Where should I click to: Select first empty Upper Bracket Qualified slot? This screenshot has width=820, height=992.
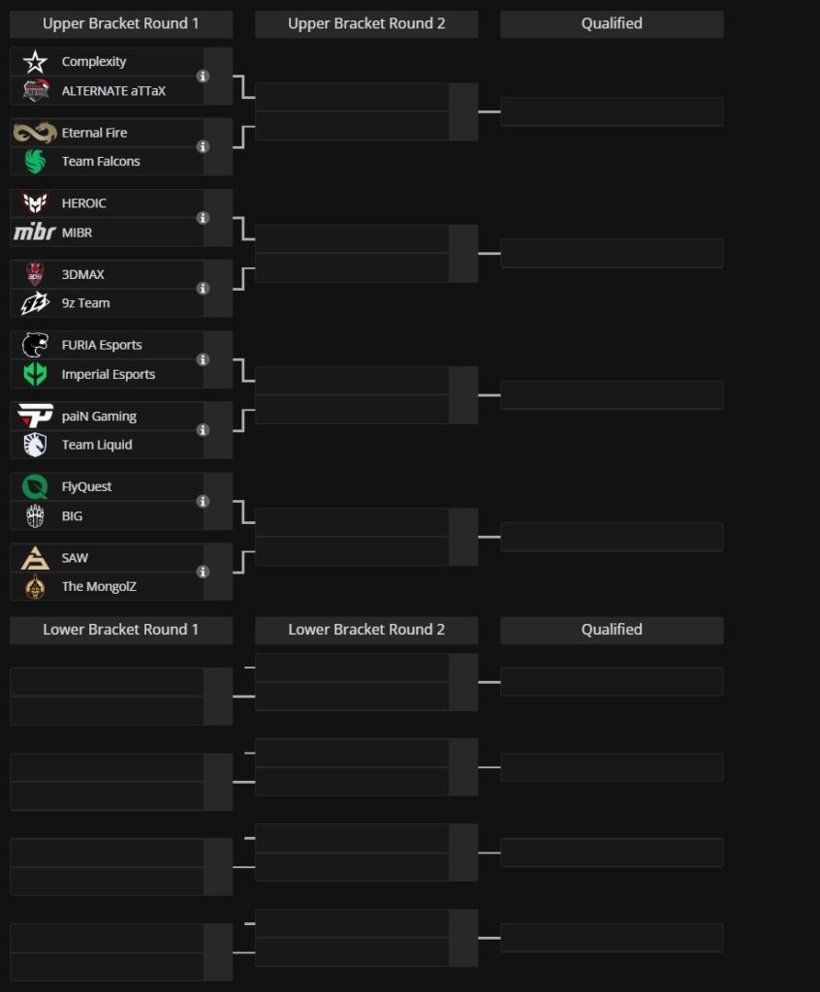click(612, 111)
